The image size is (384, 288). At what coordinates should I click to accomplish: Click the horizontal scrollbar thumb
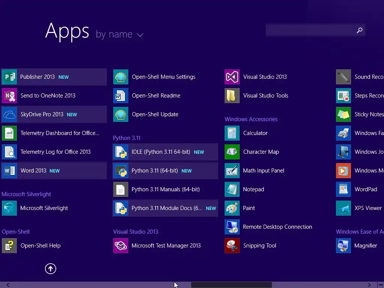point(231,285)
